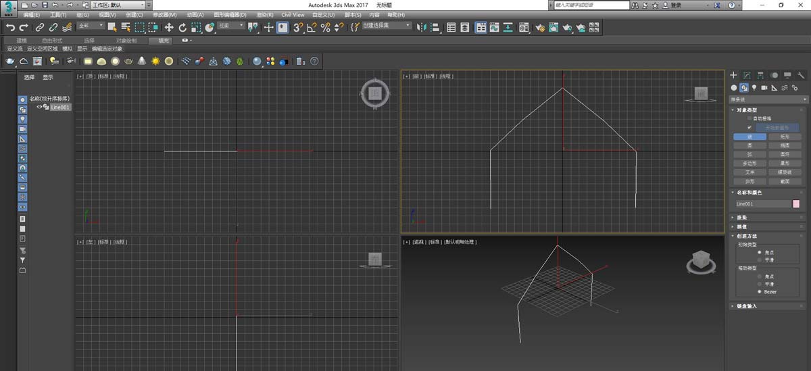Open the Modify panel tab icon
Viewport: 811px width, 371px height.
click(x=747, y=75)
